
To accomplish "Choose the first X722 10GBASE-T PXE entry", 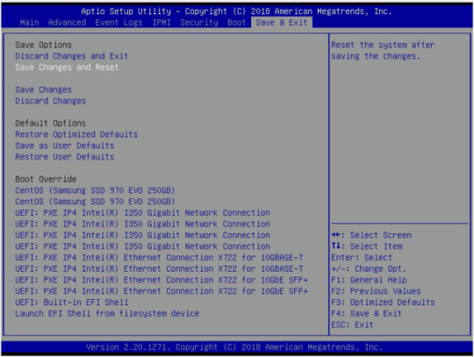I will click(159, 257).
